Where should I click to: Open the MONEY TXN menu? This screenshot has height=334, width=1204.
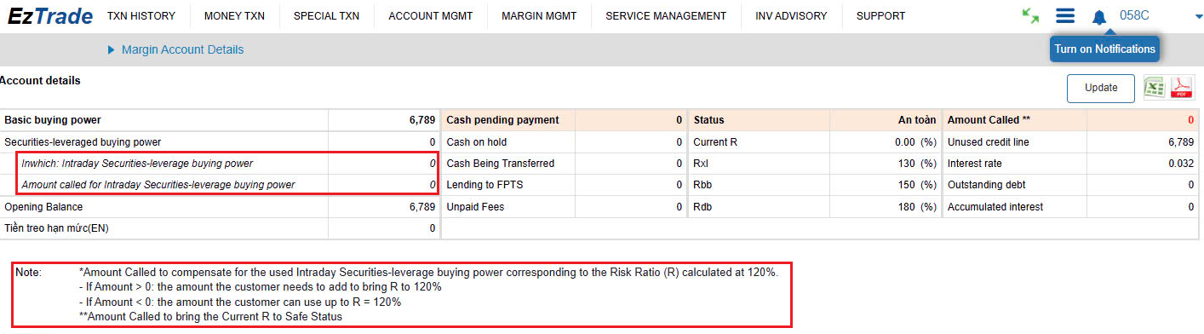[x=234, y=15]
